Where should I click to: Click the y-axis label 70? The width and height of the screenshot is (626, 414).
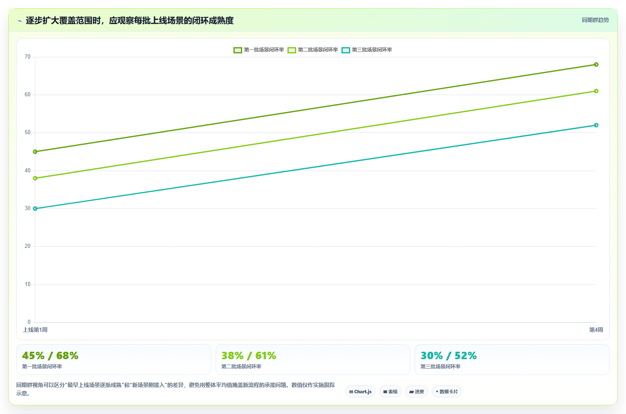click(27, 57)
